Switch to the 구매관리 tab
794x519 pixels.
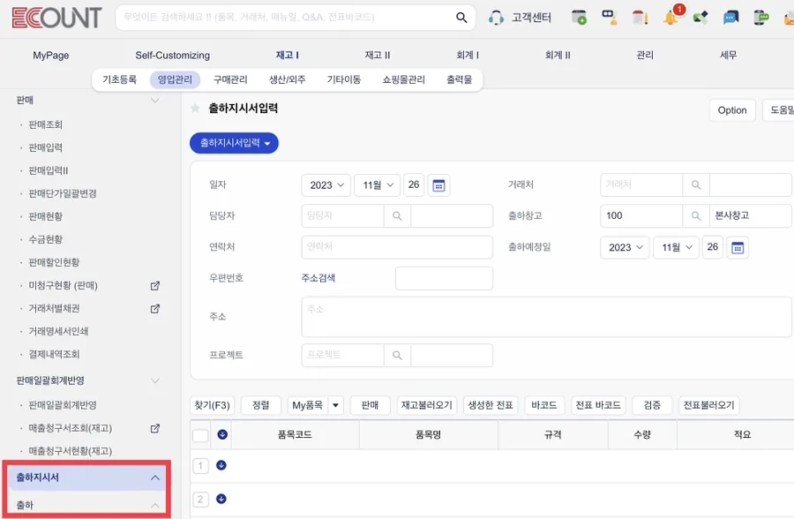click(x=230, y=79)
